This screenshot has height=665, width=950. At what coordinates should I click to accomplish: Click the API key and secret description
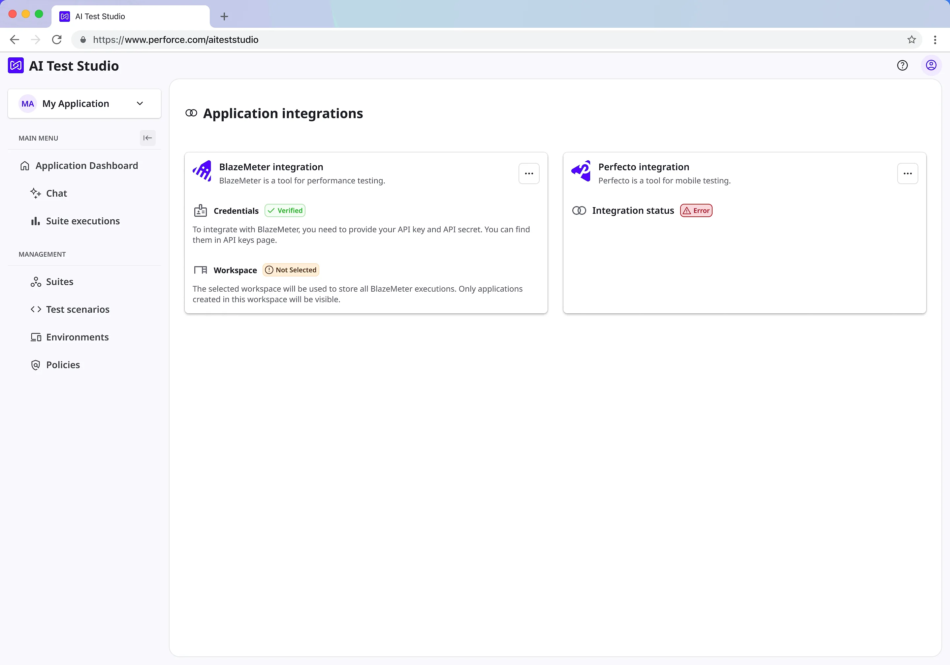click(x=361, y=235)
